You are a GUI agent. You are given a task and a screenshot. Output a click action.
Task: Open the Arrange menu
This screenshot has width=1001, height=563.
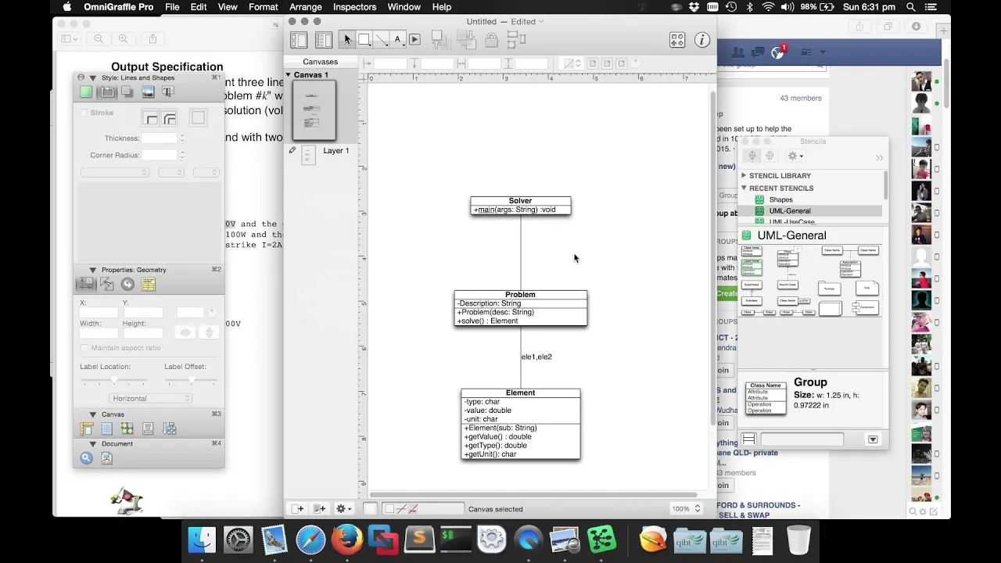pyautogui.click(x=306, y=7)
